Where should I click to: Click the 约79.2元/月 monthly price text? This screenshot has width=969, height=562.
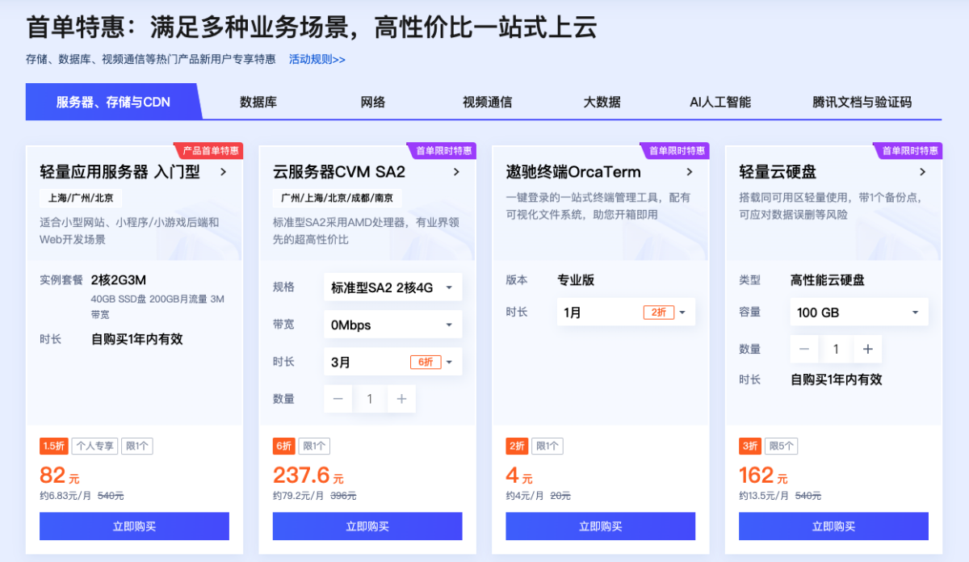[x=299, y=496]
